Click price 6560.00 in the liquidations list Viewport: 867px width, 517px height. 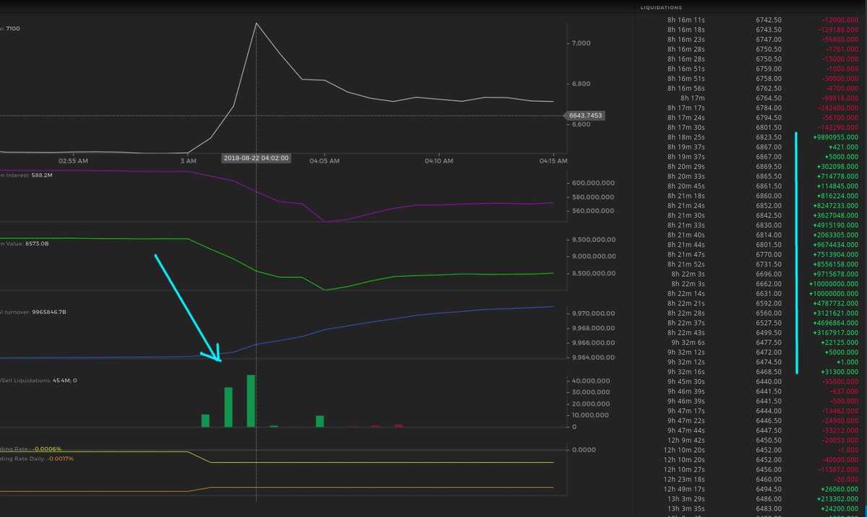click(x=768, y=313)
